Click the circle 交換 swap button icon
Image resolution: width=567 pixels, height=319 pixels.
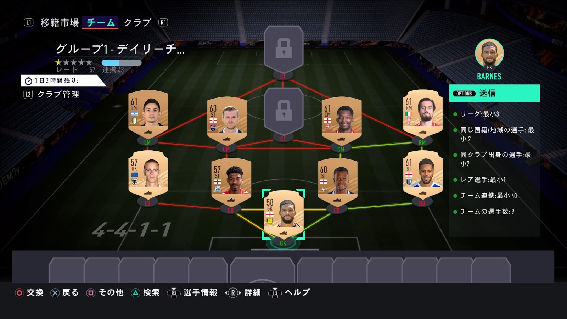[19, 293]
